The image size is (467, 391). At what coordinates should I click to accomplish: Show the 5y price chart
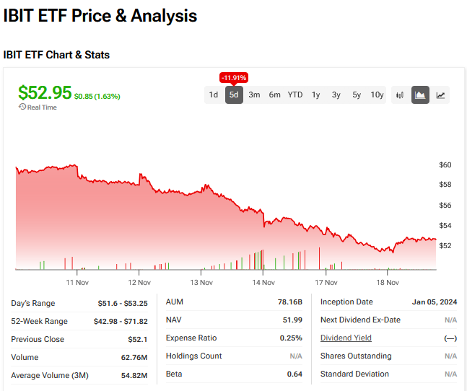(x=357, y=95)
